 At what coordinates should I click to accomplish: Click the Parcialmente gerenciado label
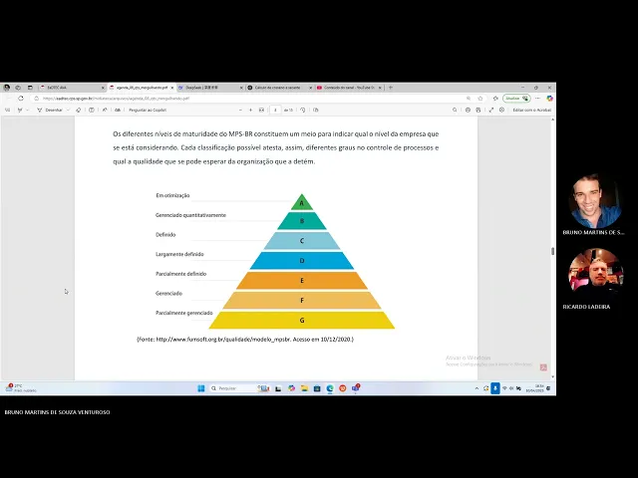click(183, 313)
